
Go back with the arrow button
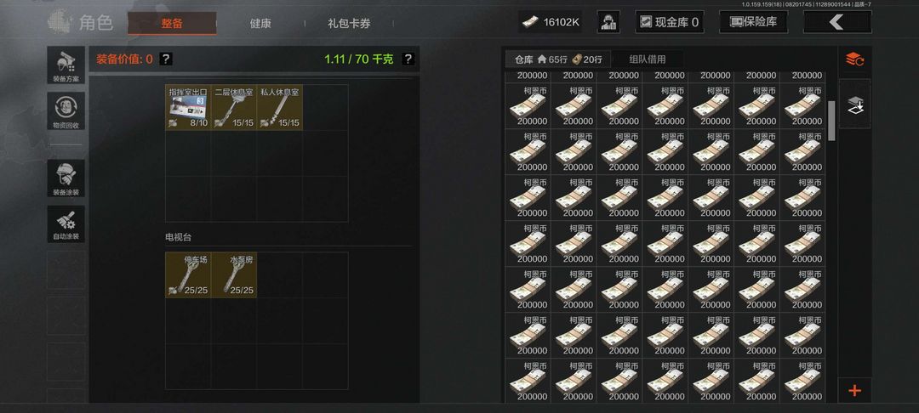(837, 22)
